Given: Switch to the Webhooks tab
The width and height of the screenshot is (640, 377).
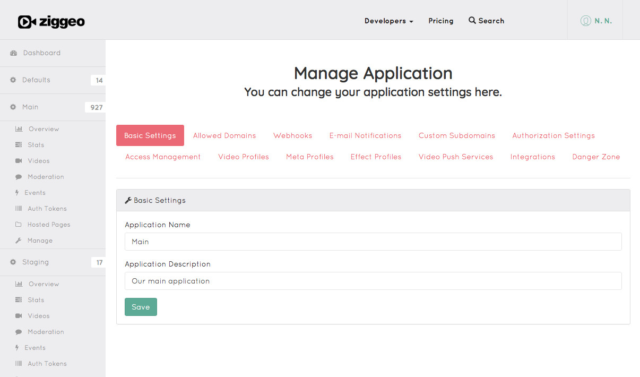Looking at the screenshot, I should [292, 135].
